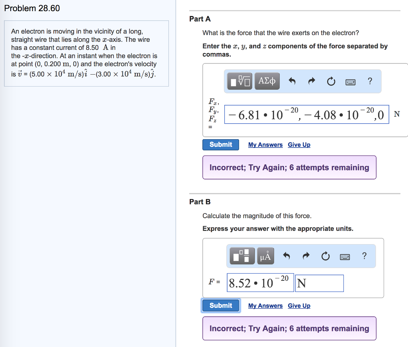Redo edit in Part B answer editor
The width and height of the screenshot is (408, 347).
coord(306,256)
